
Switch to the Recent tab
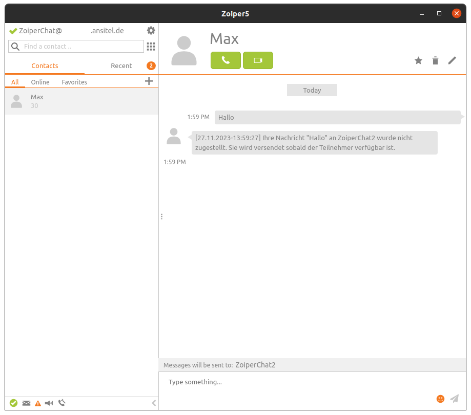[121, 65]
